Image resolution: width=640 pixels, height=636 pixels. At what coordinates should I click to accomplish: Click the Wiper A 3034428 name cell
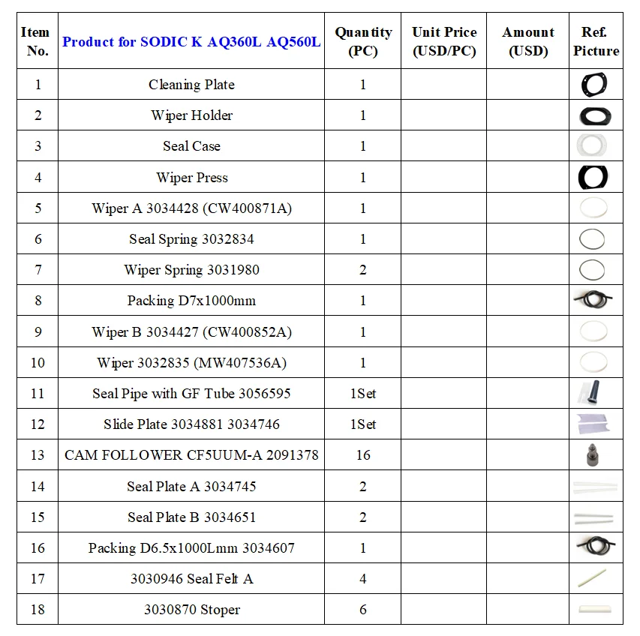191,208
